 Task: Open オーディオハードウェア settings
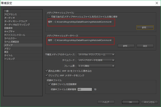[23, 21]
